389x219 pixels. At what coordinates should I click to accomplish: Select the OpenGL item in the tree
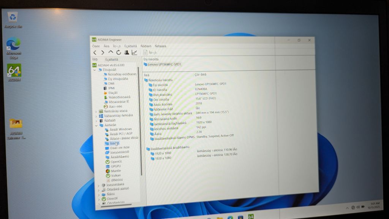point(114,162)
